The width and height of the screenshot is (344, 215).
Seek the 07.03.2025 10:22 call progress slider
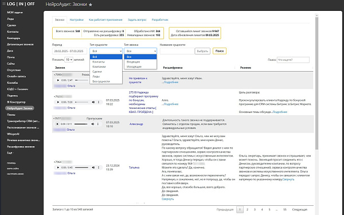point(82,102)
